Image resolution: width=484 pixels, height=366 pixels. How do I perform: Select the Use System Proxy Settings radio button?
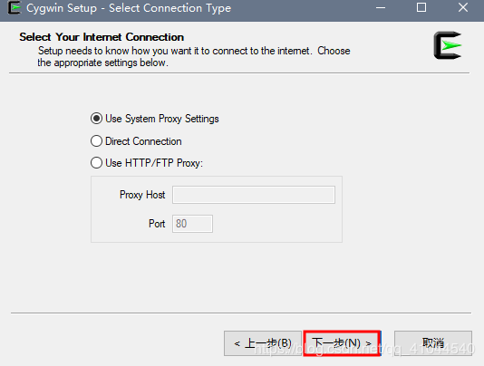click(96, 119)
